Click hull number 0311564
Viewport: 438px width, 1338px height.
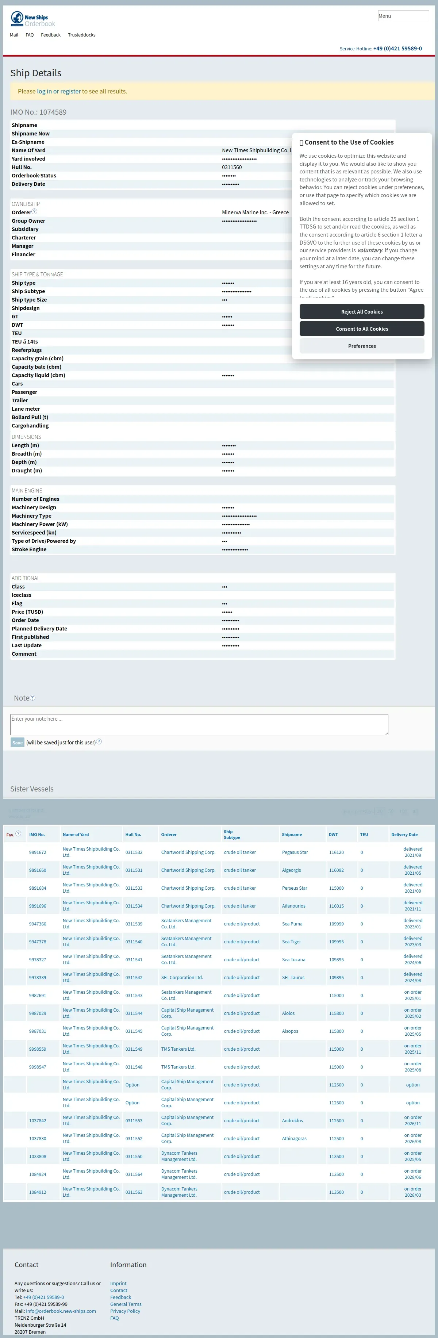(x=134, y=1174)
